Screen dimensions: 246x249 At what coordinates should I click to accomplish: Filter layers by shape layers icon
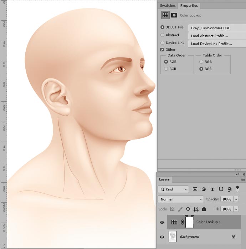(221, 189)
